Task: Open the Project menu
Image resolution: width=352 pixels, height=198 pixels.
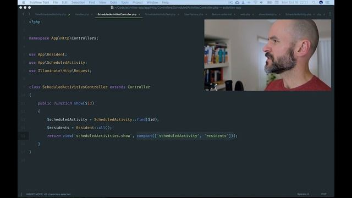Action: [x=137, y=2]
